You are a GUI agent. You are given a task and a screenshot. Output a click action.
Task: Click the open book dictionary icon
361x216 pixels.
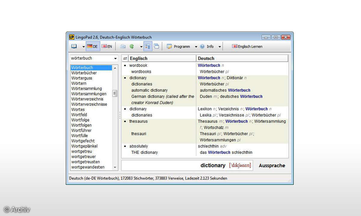tap(74, 46)
